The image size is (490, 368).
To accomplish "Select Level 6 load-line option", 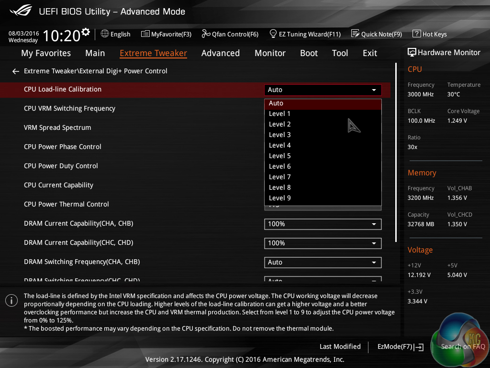I will point(323,166).
